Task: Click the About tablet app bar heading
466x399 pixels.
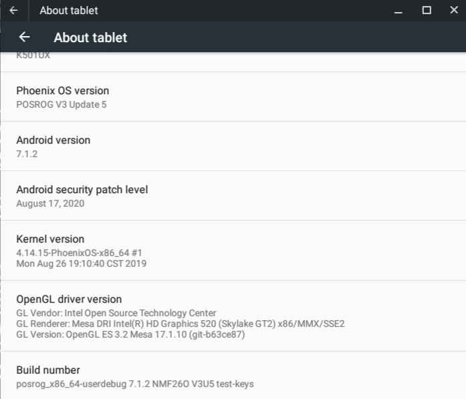Action: pyautogui.click(x=90, y=37)
